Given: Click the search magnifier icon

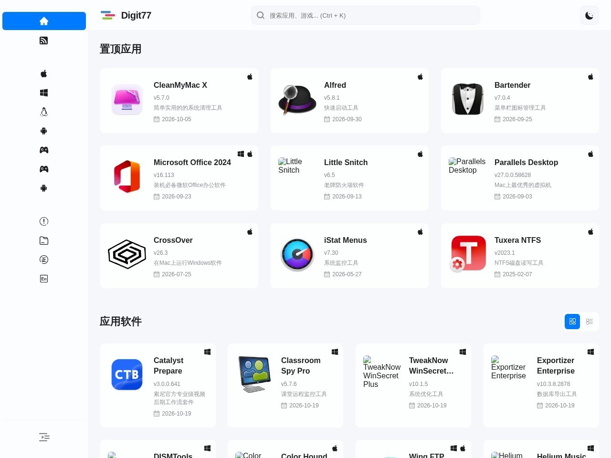Looking at the screenshot, I should pos(261,15).
